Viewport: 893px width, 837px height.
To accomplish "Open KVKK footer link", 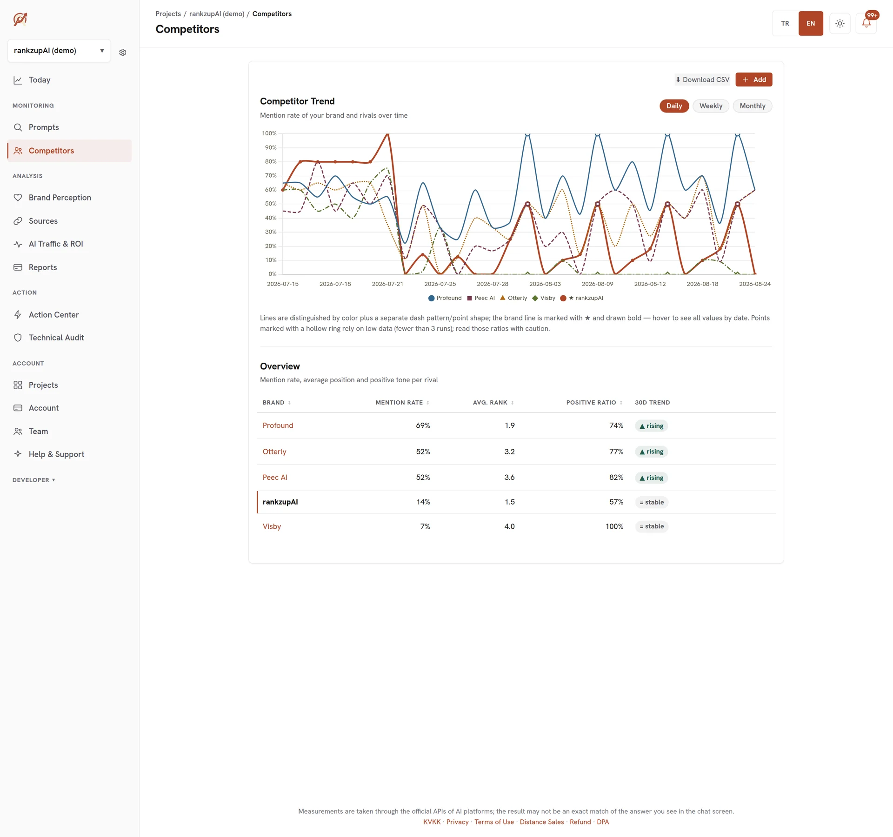I will 432,822.
